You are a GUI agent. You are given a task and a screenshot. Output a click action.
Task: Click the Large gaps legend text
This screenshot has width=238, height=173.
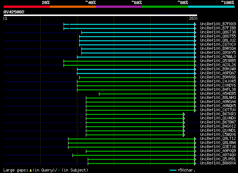(x=16, y=170)
